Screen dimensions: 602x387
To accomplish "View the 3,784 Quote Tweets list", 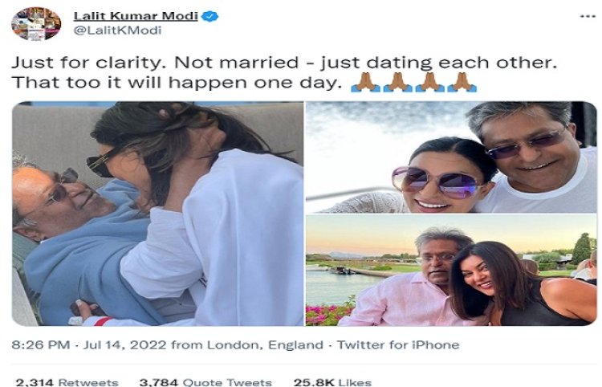I will coord(205,382).
